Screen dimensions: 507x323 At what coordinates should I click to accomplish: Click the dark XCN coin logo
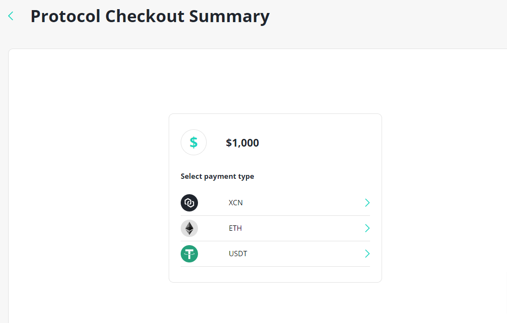[189, 203]
